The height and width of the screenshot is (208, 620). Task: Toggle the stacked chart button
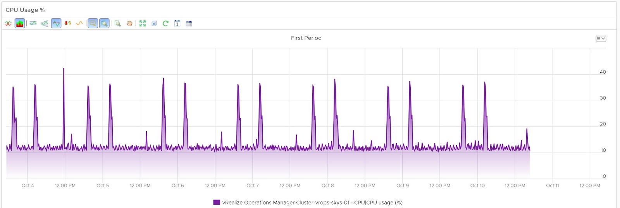pos(20,24)
